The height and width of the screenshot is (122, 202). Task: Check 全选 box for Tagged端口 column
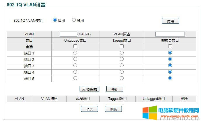[x=122, y=46]
